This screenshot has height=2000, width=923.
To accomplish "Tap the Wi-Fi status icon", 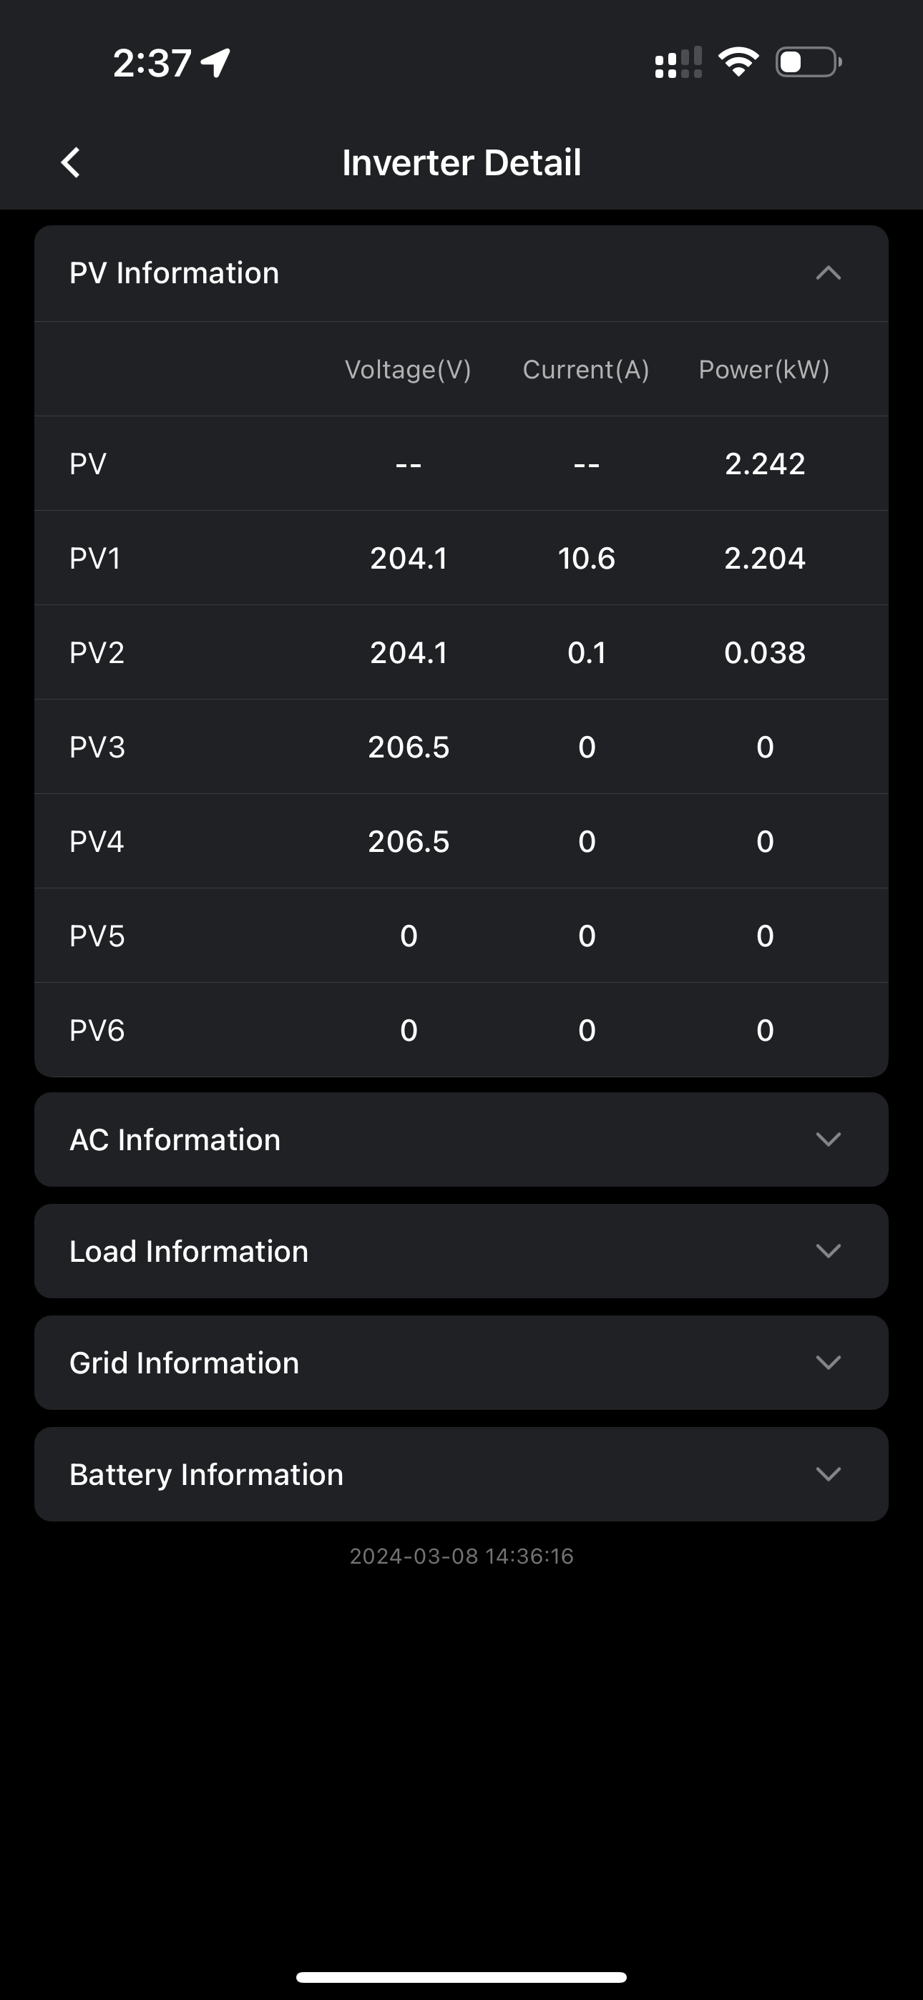I will pyautogui.click(x=738, y=62).
